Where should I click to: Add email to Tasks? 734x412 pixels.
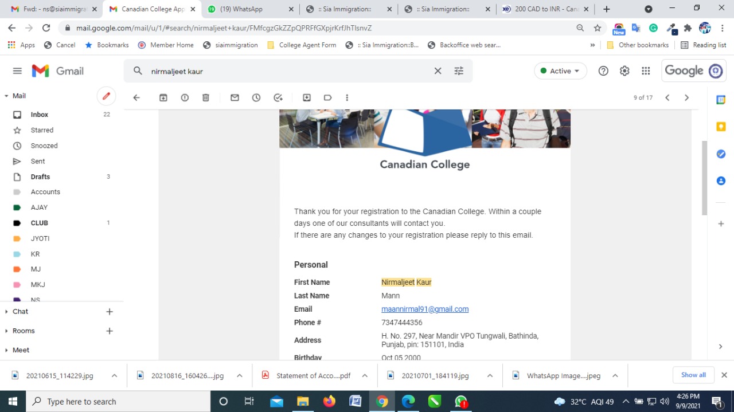pos(278,98)
